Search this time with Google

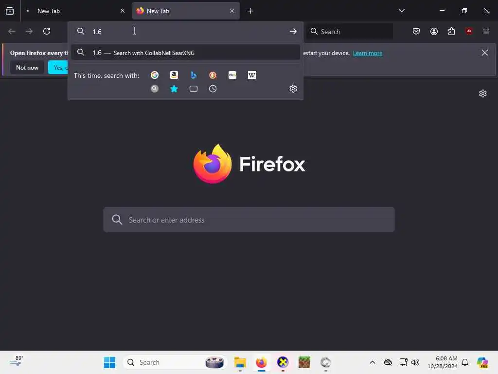click(x=155, y=75)
